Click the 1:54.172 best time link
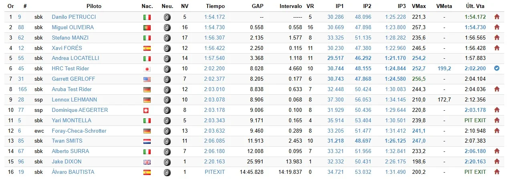The width and height of the screenshot is (507, 183). (x=214, y=17)
